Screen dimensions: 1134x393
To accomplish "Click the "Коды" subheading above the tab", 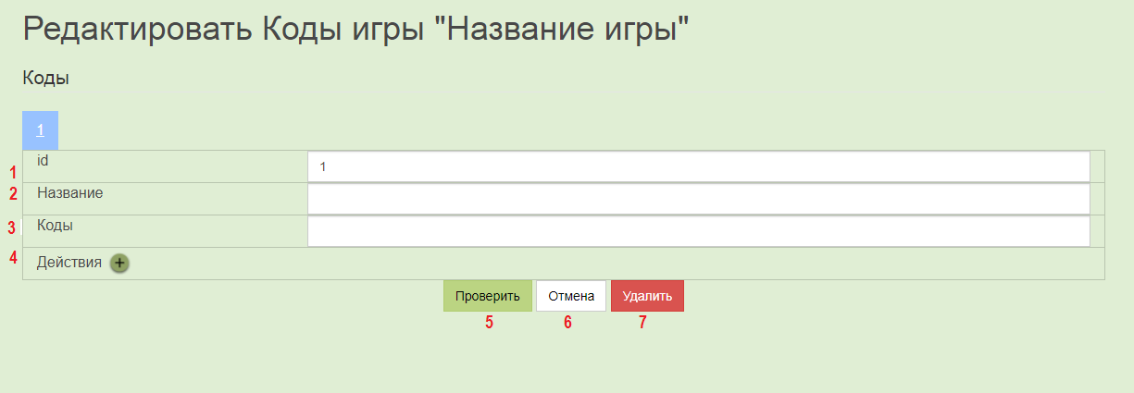I will (x=46, y=79).
